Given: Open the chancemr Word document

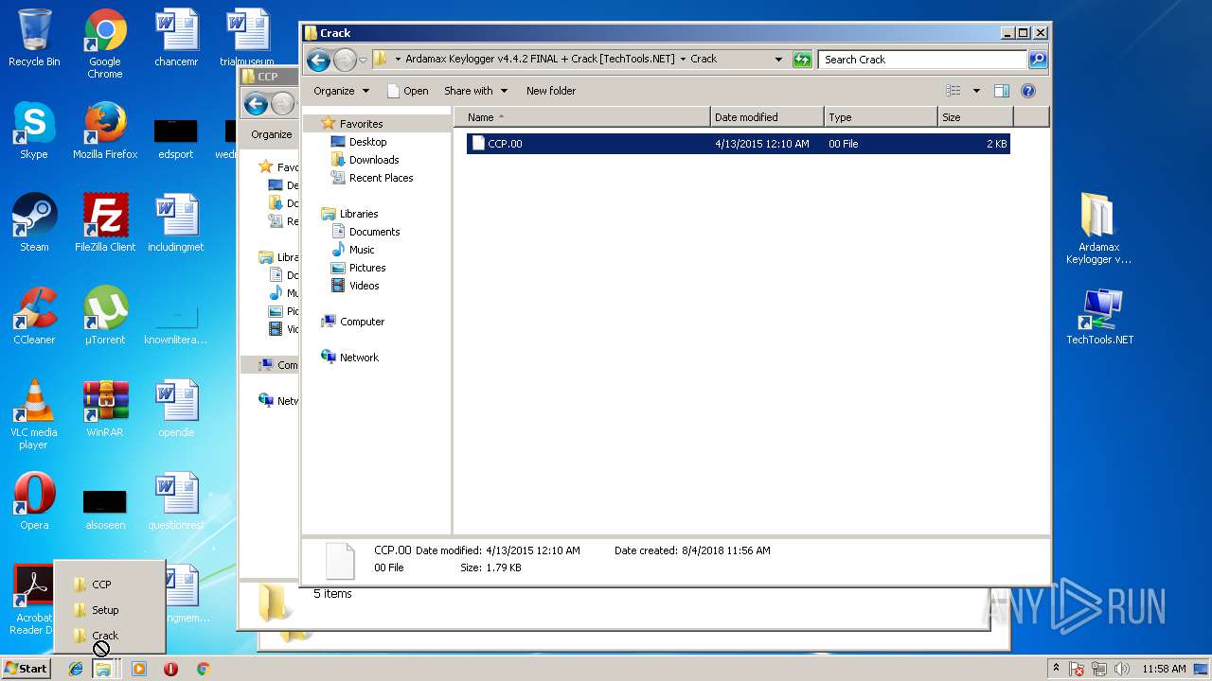Looking at the screenshot, I should (x=176, y=38).
